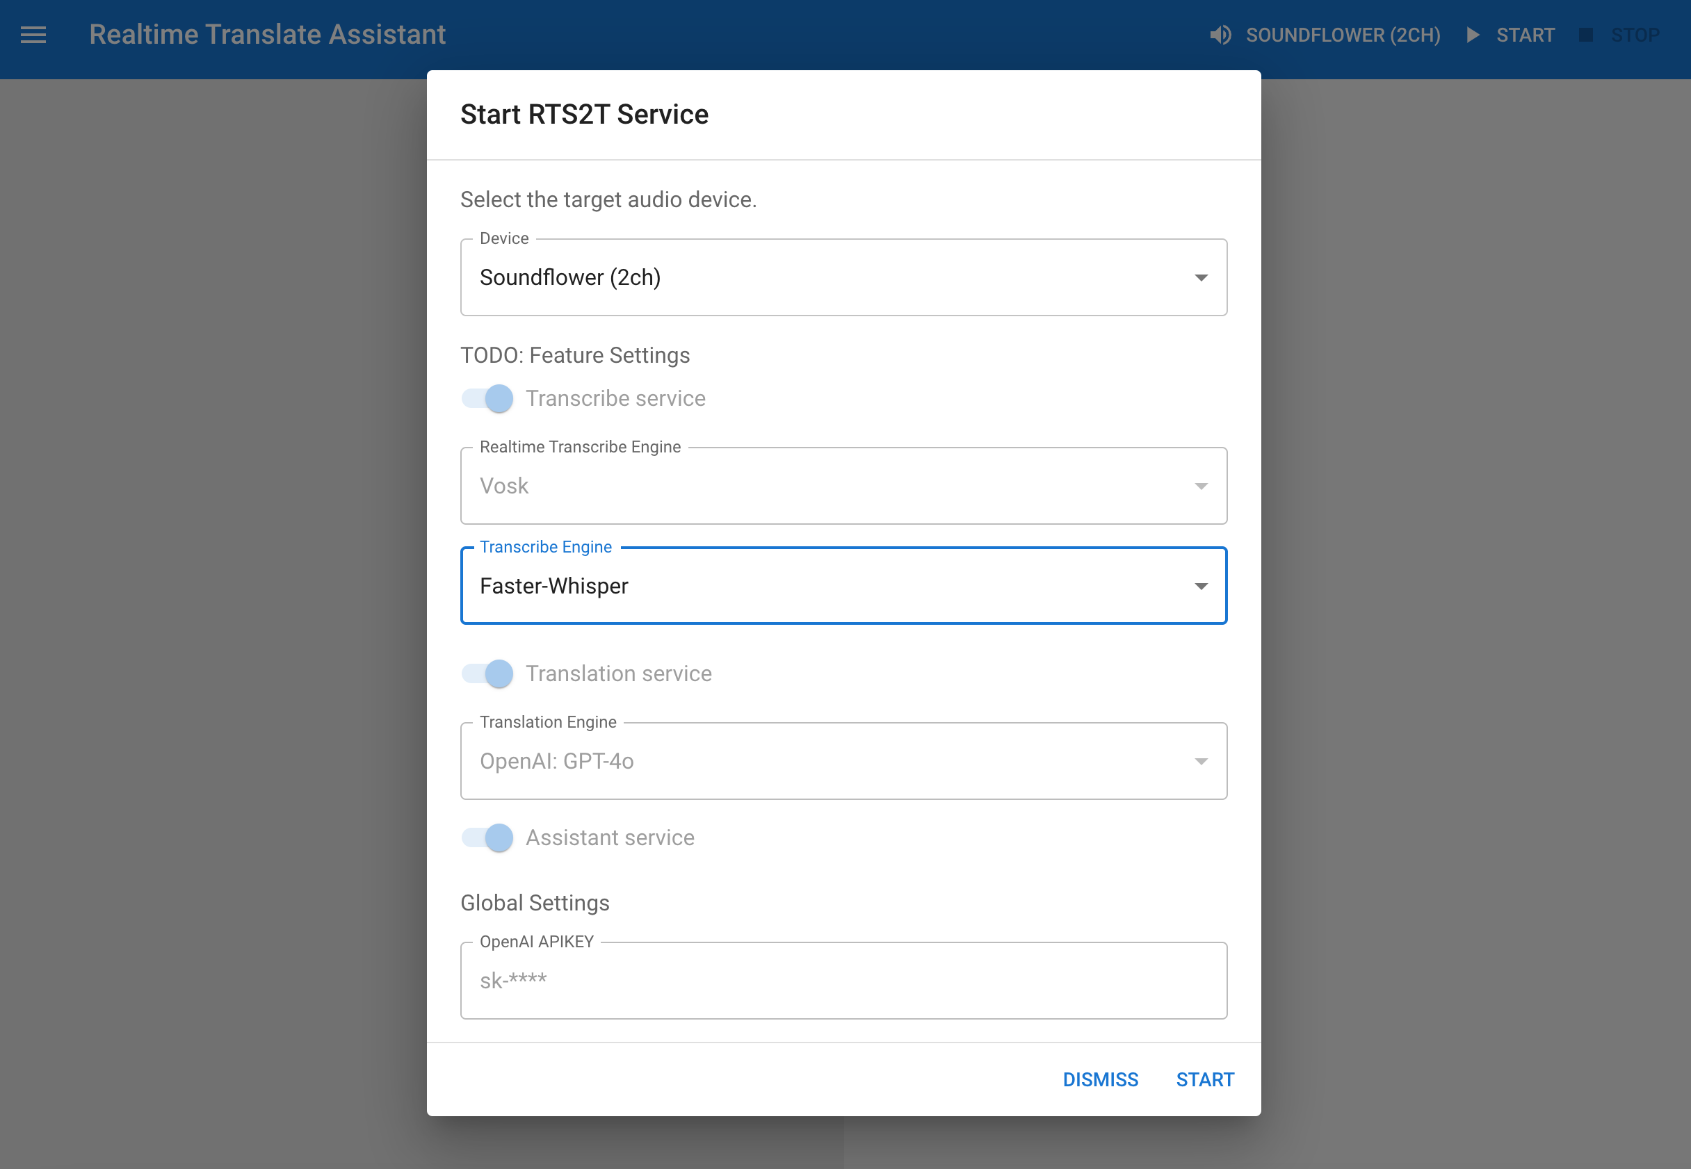Click the OpenAI APIKEY input field
This screenshot has width=1691, height=1169.
pyautogui.click(x=845, y=980)
